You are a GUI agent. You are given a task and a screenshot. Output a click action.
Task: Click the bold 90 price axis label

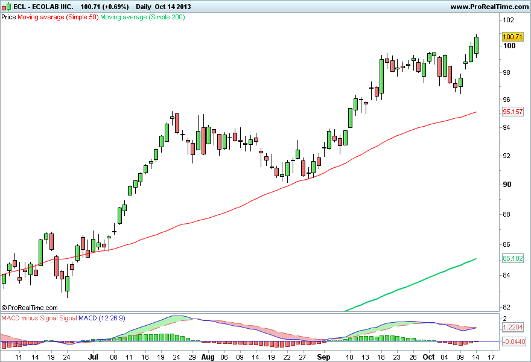point(507,185)
